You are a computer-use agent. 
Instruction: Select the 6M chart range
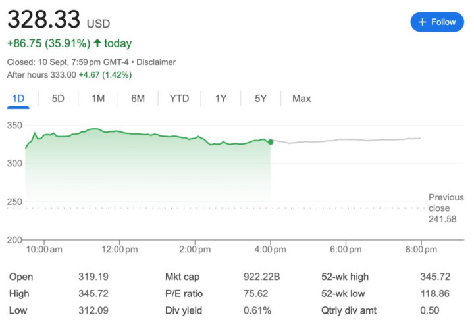pos(138,99)
